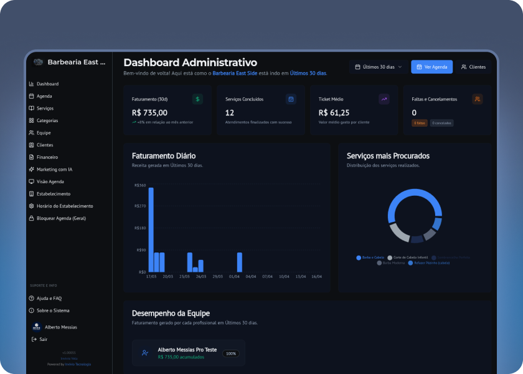The width and height of the screenshot is (523, 374).
Task: Click the Clientes button in the header
Action: 473,67
